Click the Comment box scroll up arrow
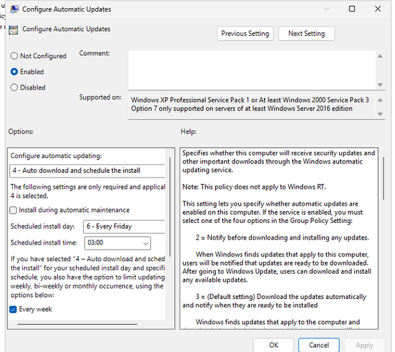 coord(380,56)
